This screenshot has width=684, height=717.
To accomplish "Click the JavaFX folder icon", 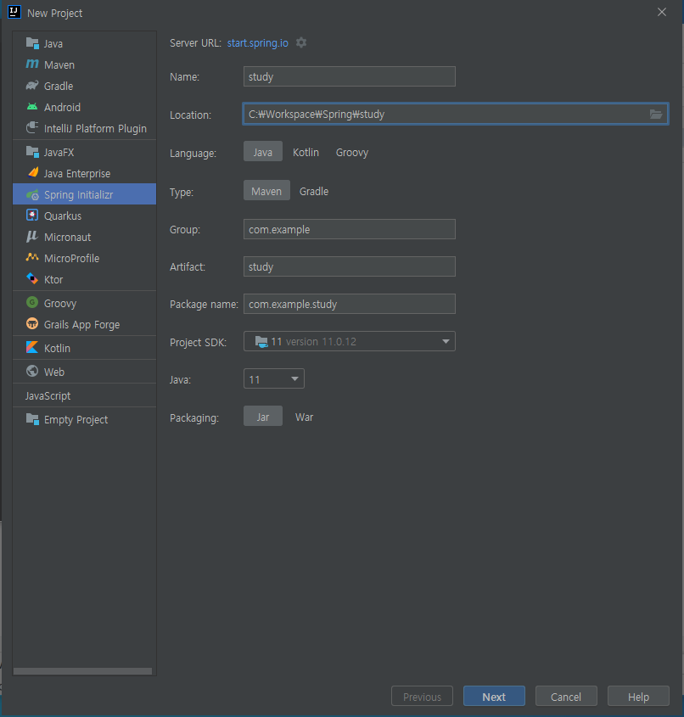I will pos(32,152).
